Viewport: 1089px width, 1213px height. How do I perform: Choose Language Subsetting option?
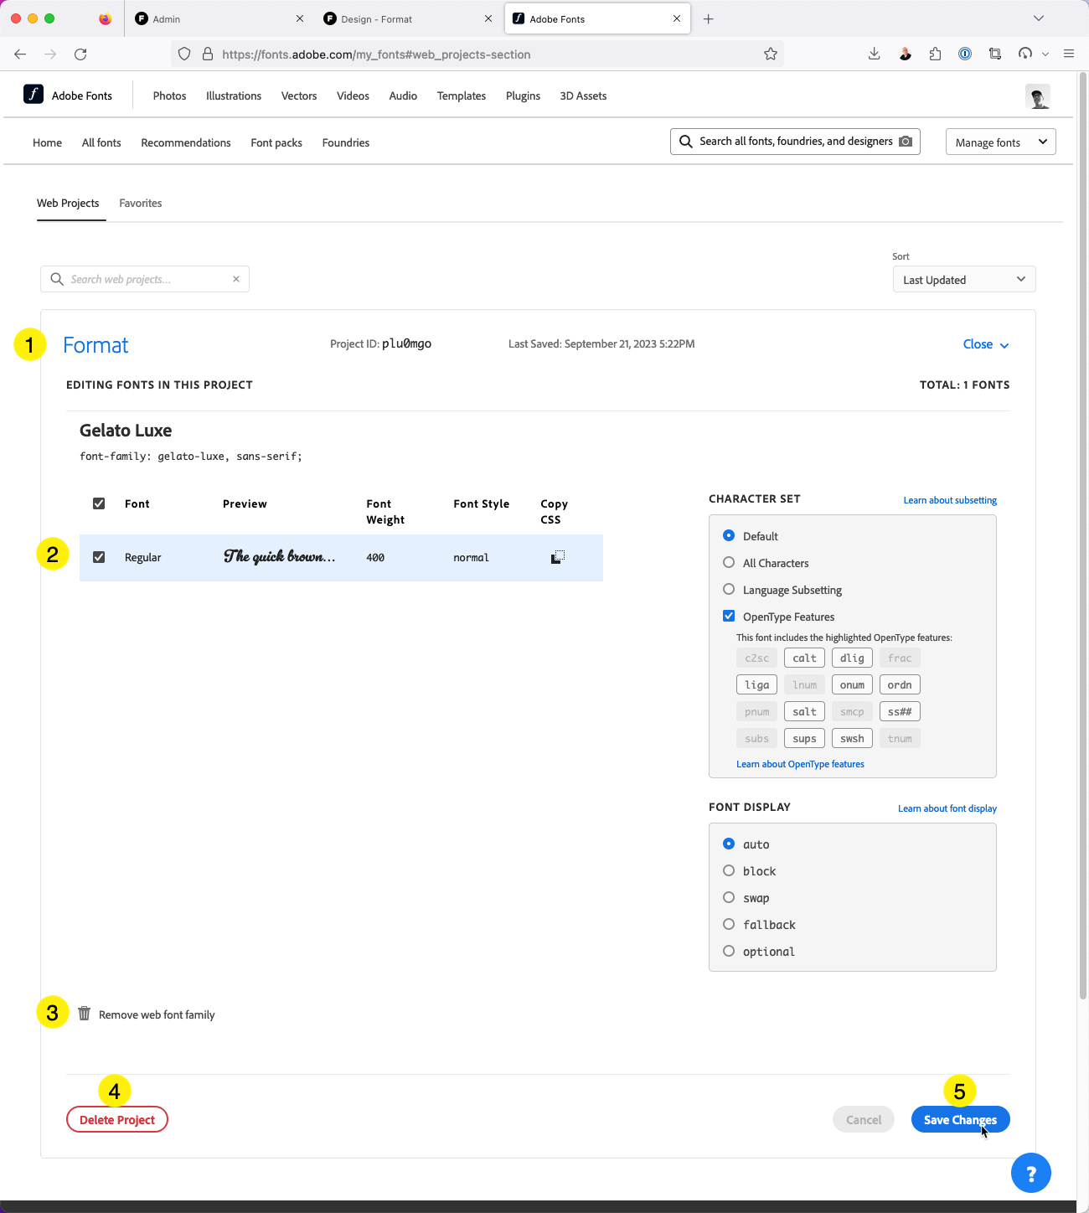[x=729, y=589]
